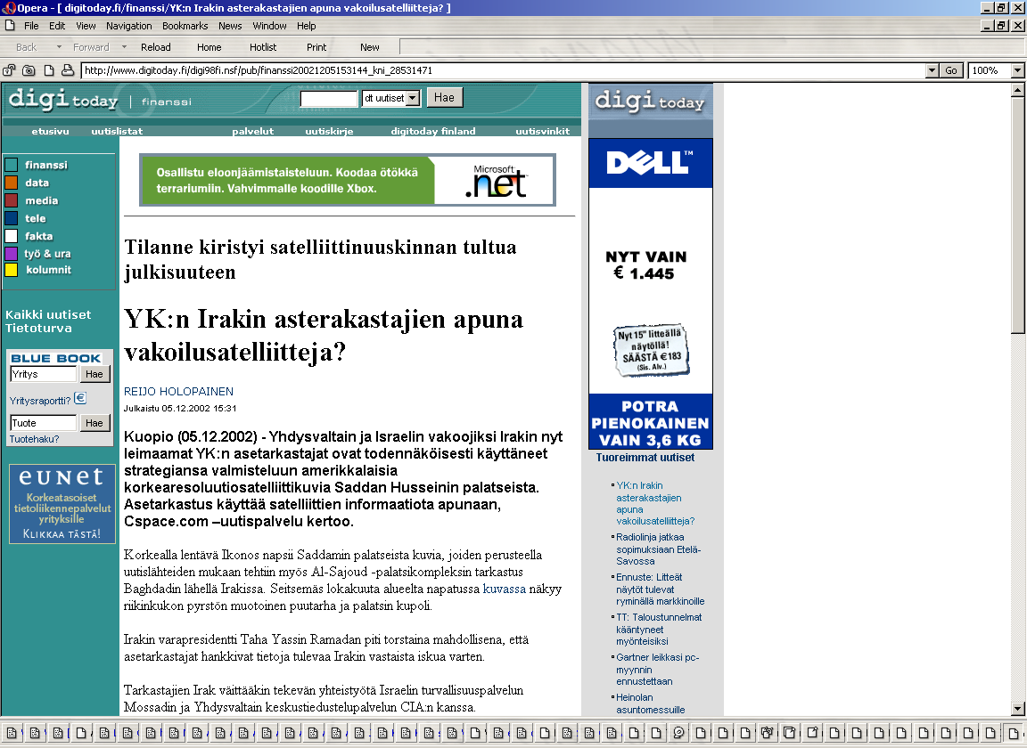1027x748 pixels.
Task: Click the Go button next to address bar
Action: pos(951,70)
